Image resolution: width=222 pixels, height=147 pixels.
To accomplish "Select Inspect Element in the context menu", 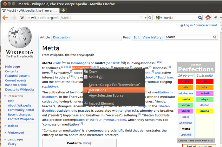I will point(101,103).
